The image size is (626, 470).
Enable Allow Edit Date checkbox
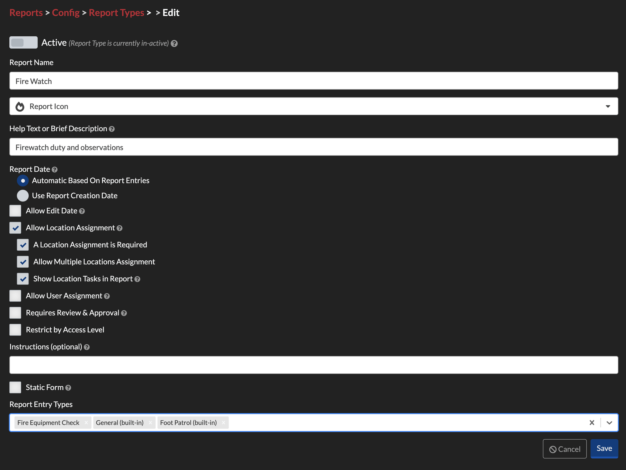15,211
